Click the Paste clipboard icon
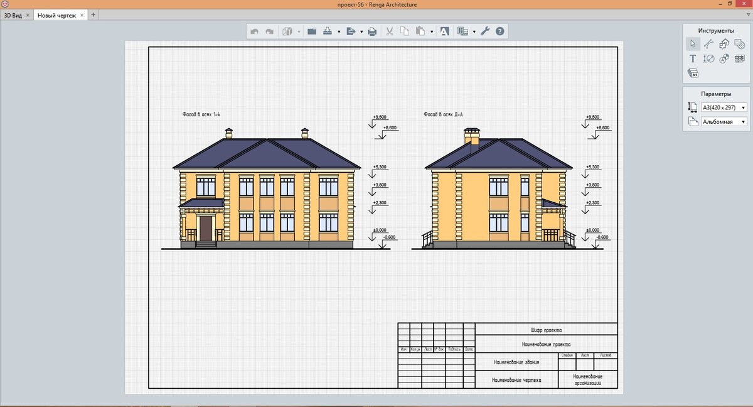 tap(420, 31)
